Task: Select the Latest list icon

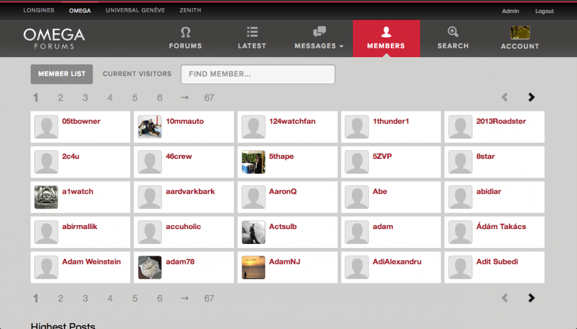Action: click(x=251, y=33)
